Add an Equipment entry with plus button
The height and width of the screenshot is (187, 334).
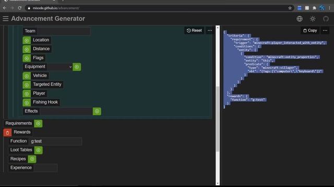(x=77, y=67)
